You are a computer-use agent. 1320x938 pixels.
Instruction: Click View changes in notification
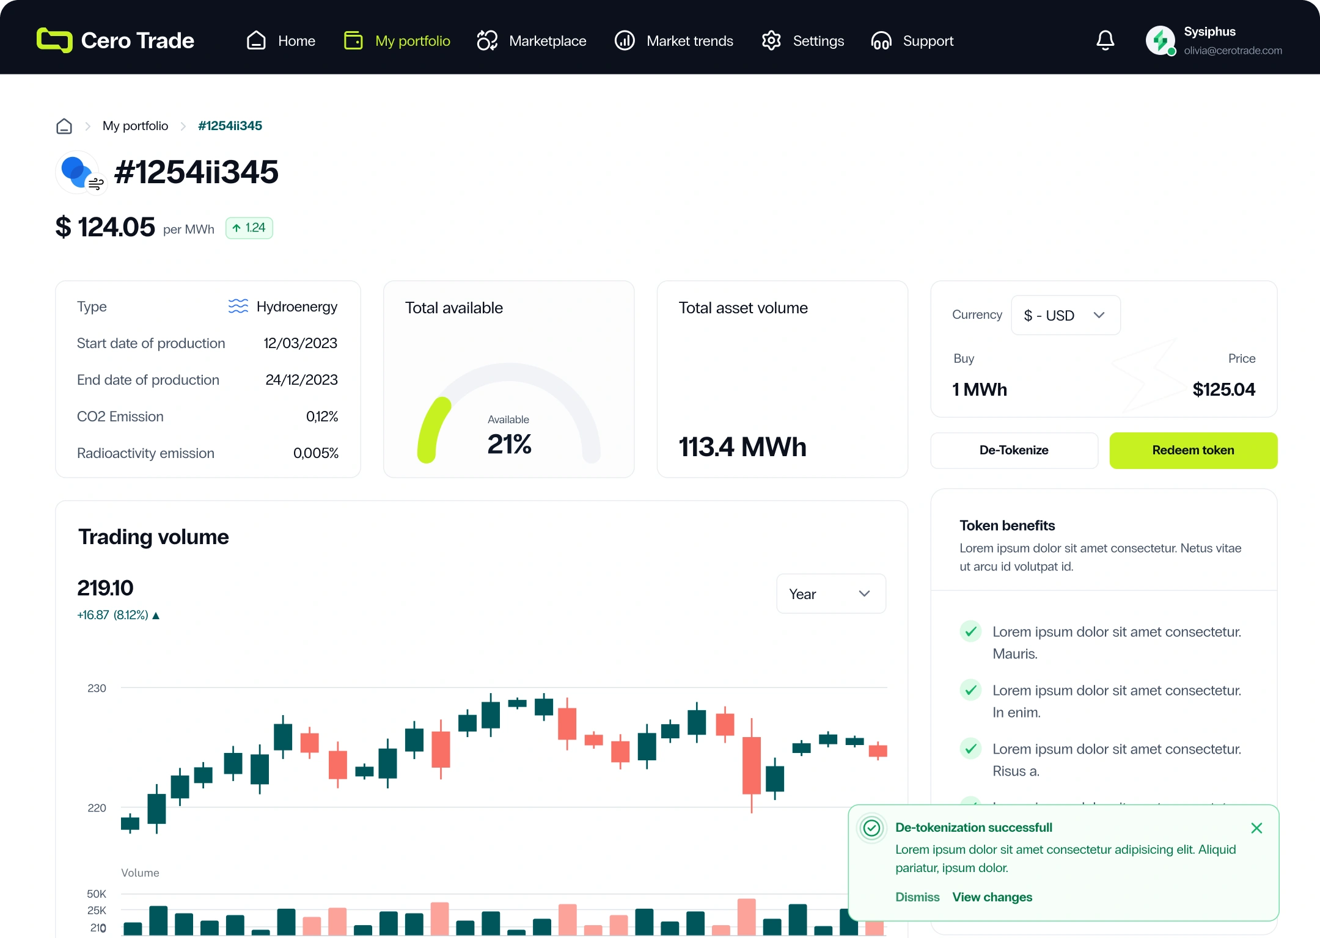pos(992,897)
